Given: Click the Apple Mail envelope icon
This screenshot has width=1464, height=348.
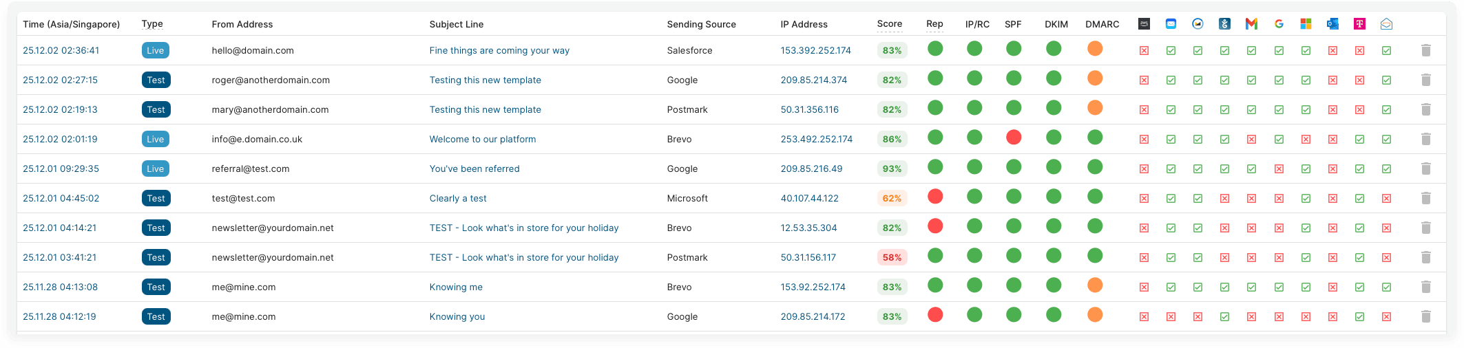Looking at the screenshot, I should 1171,24.
